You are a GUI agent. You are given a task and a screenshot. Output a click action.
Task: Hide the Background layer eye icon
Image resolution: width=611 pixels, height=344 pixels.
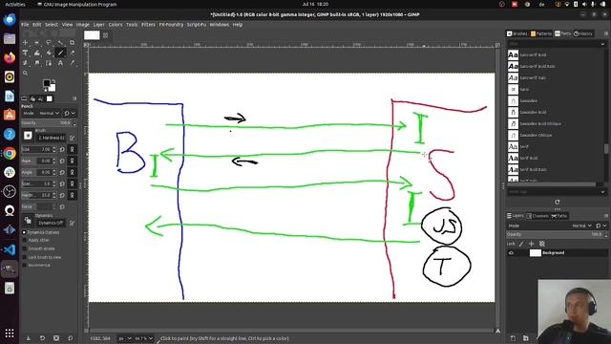(x=512, y=252)
